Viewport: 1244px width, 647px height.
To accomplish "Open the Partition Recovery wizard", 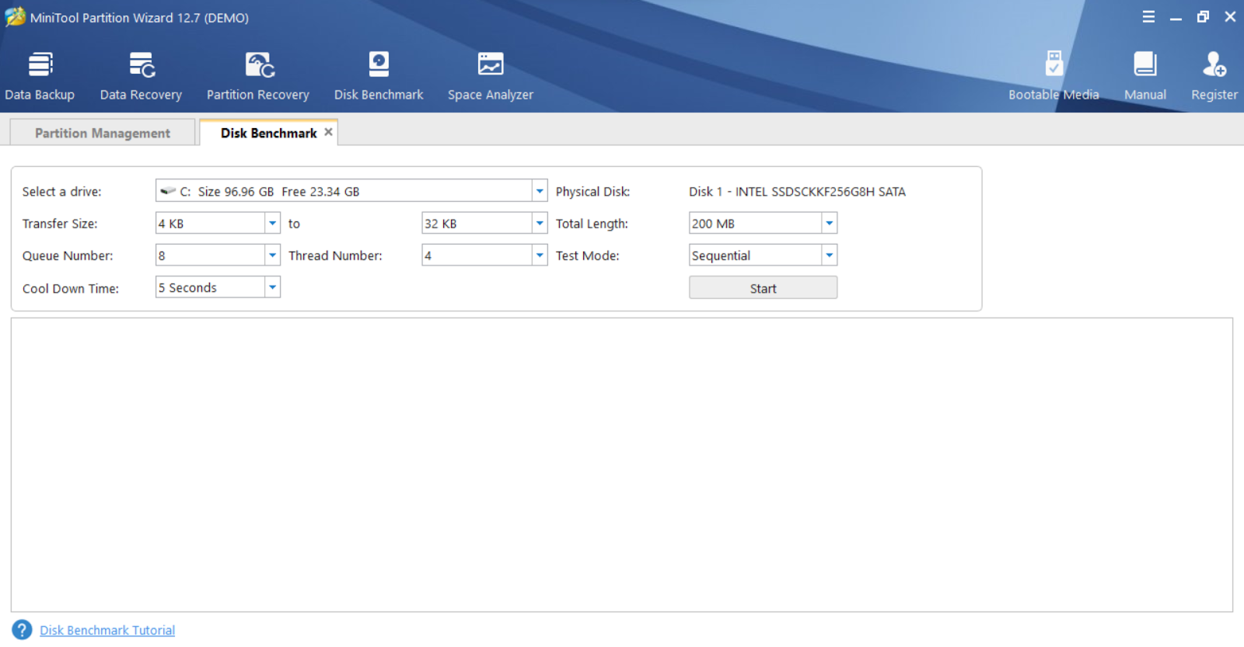I will pos(258,76).
